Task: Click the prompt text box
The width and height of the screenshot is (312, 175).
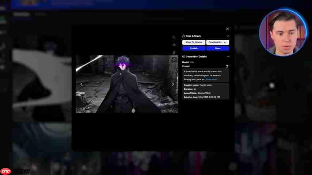Action: [206, 75]
